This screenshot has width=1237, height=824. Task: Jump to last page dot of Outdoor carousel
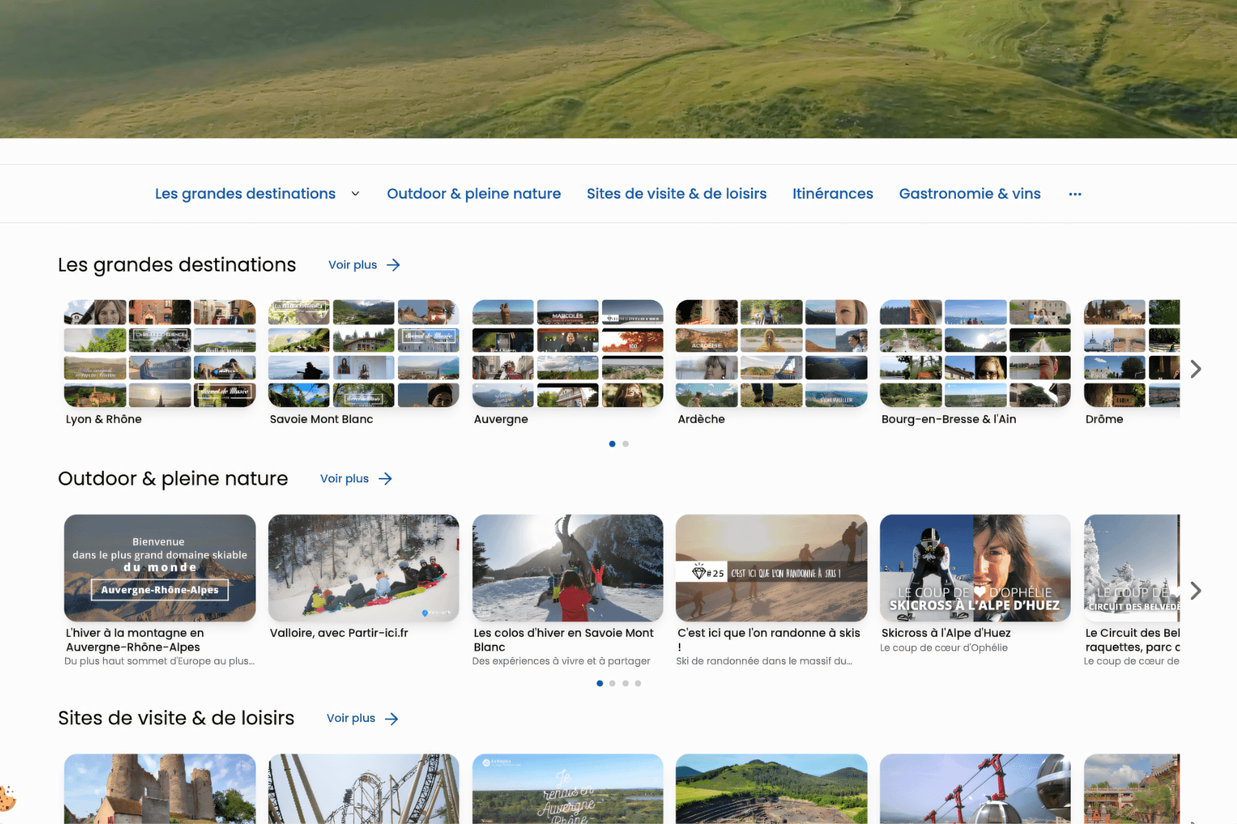coord(638,683)
